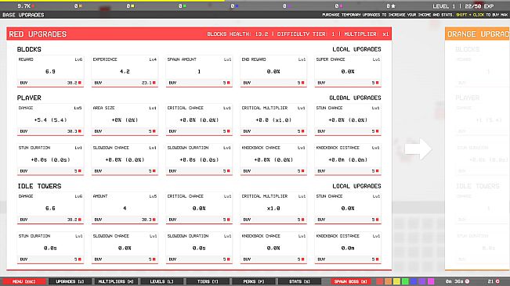The height and width of the screenshot is (286, 510).
Task: Select the pink color swatch in bottom bar
Action: coord(431,281)
